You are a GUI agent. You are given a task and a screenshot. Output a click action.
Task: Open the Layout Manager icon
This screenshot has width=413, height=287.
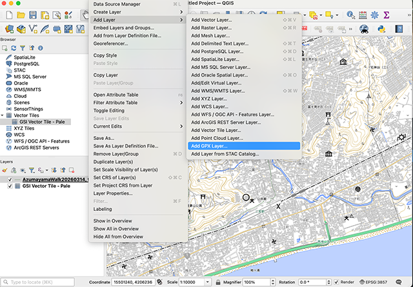(x=56, y=15)
